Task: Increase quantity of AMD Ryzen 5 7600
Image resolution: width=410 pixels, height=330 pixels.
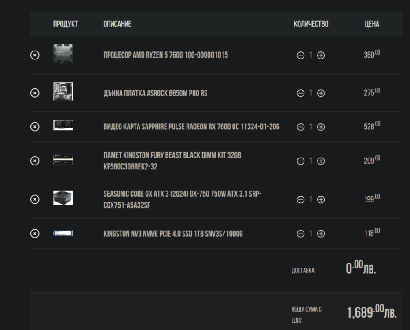Action: click(x=321, y=55)
